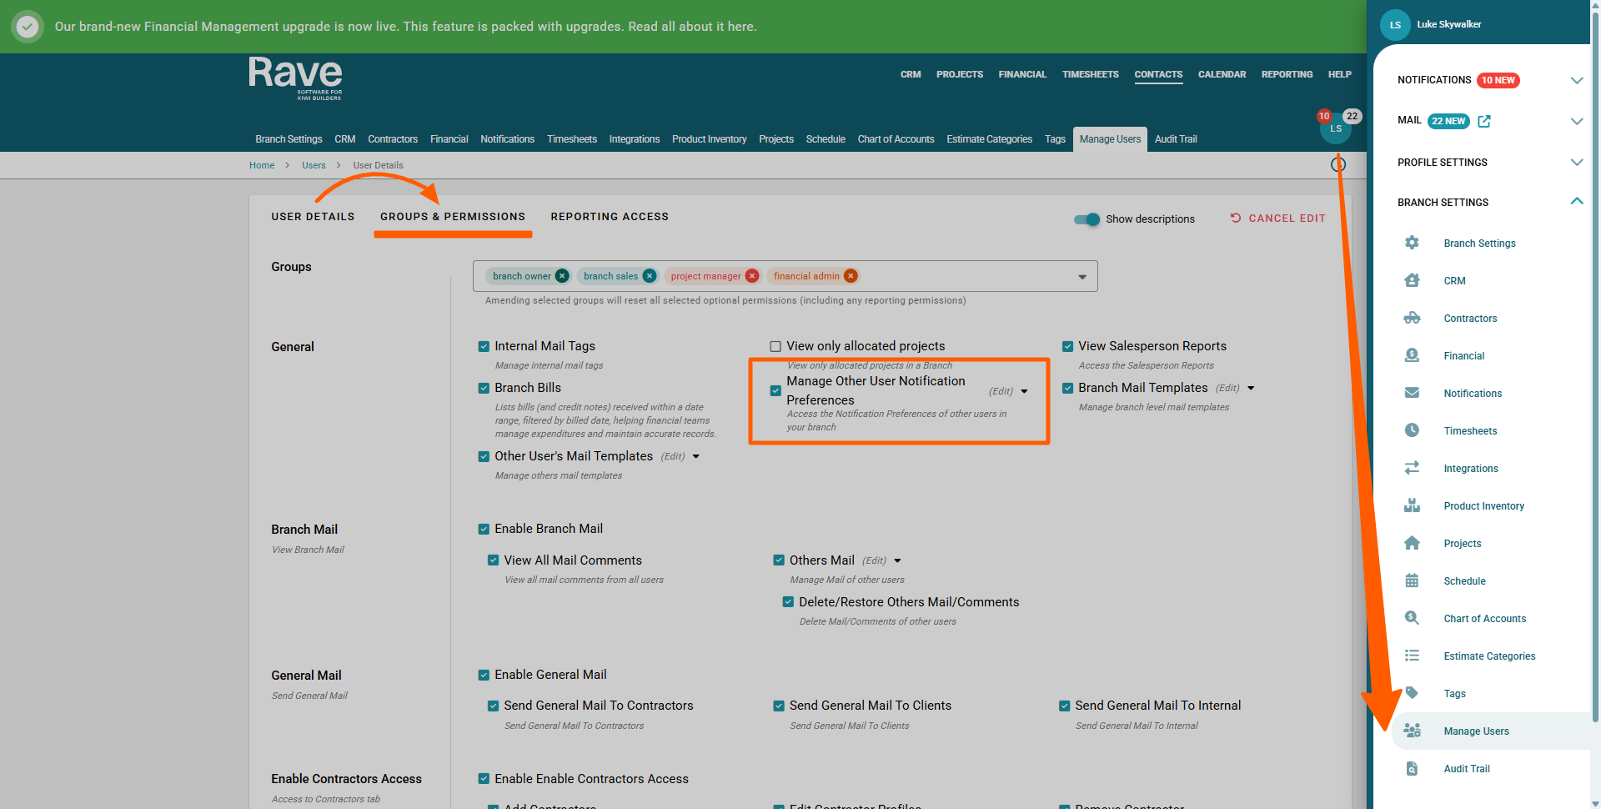Image resolution: width=1601 pixels, height=809 pixels.
Task: Open Chart of Accounts sidebar link
Action: (x=1485, y=619)
